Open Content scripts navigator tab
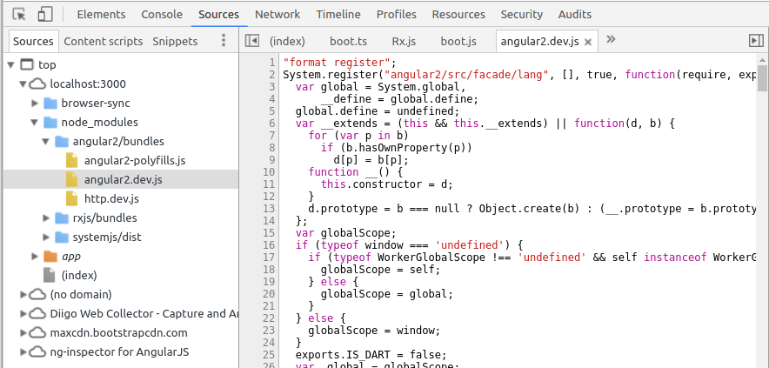This screenshot has width=769, height=368. pyautogui.click(x=103, y=41)
